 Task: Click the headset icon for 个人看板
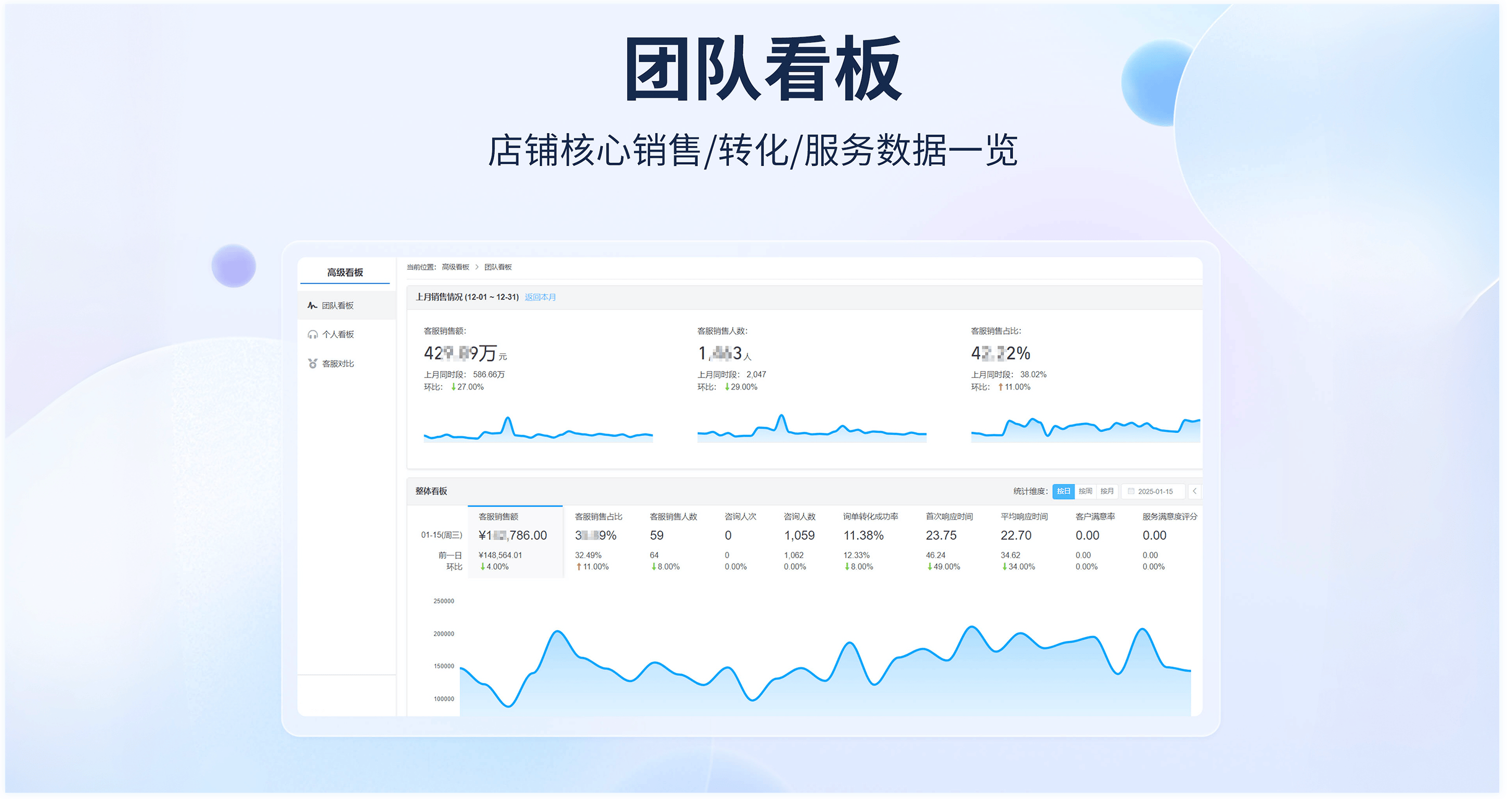(313, 334)
